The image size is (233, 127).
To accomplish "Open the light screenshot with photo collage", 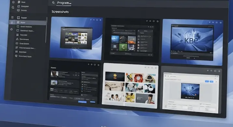I will click(x=130, y=86).
